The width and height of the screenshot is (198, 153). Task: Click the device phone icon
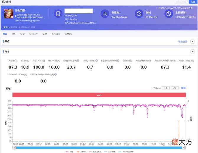[58, 14]
